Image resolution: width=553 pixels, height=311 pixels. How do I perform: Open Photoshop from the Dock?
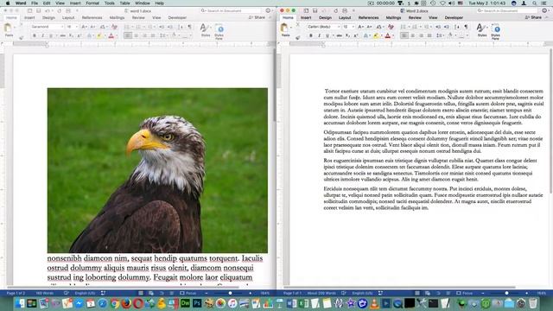(x=197, y=303)
